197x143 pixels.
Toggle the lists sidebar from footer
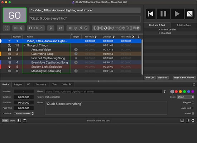(x=187, y=120)
